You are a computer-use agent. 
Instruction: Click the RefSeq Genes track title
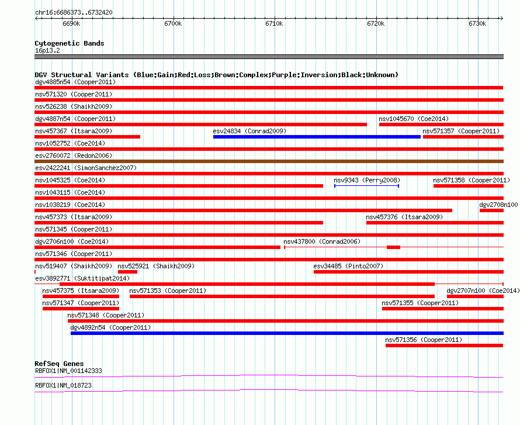pos(59,364)
